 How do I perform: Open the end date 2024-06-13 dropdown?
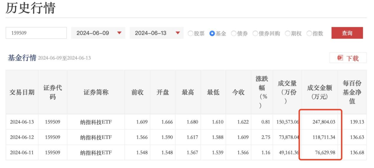[156, 33]
